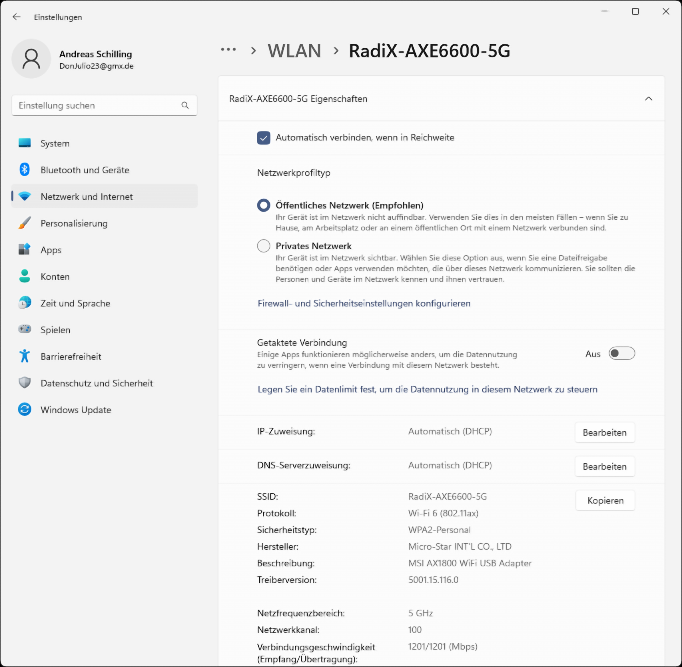Click the Netzwerkkanal value 100
This screenshot has width=682, height=667.
(x=415, y=630)
